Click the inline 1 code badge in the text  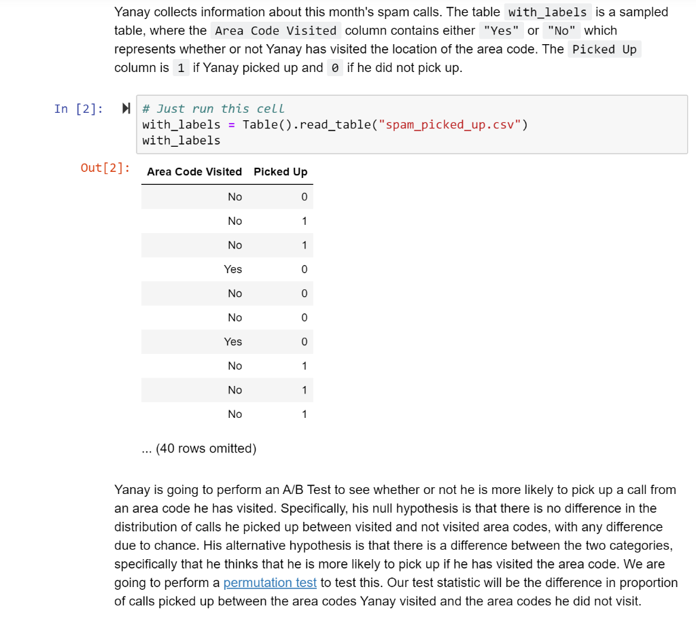click(180, 67)
